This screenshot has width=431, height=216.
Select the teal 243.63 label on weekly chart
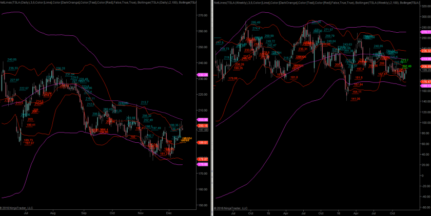click(347, 45)
